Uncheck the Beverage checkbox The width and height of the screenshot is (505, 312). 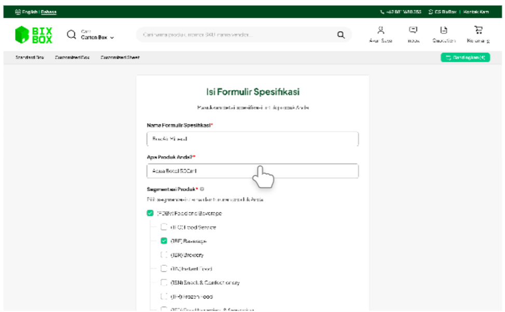click(164, 241)
